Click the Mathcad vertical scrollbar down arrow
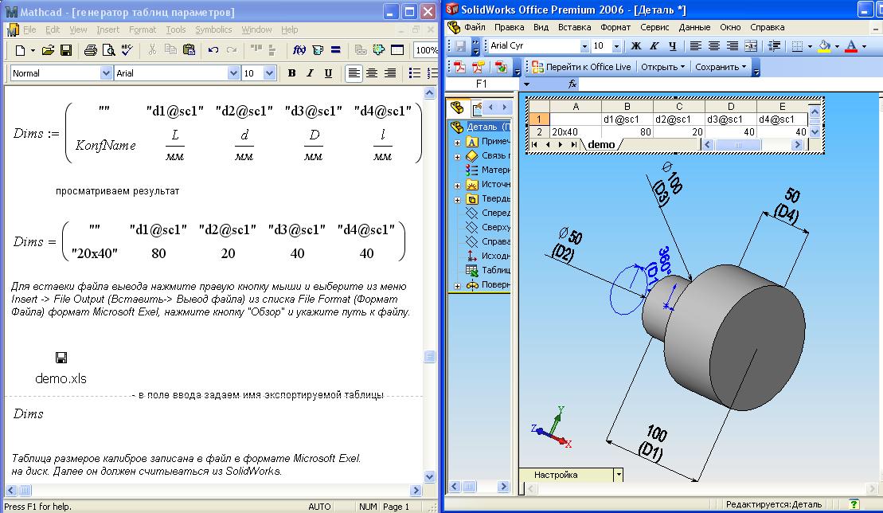 (x=430, y=477)
